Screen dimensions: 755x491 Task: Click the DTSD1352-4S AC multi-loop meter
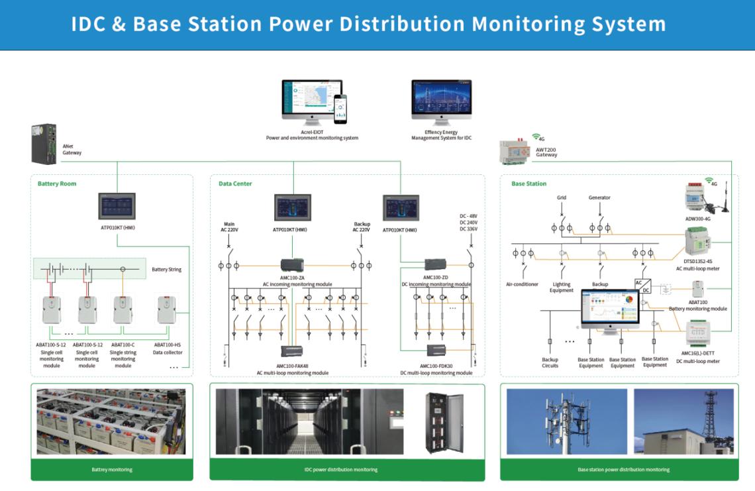(697, 243)
